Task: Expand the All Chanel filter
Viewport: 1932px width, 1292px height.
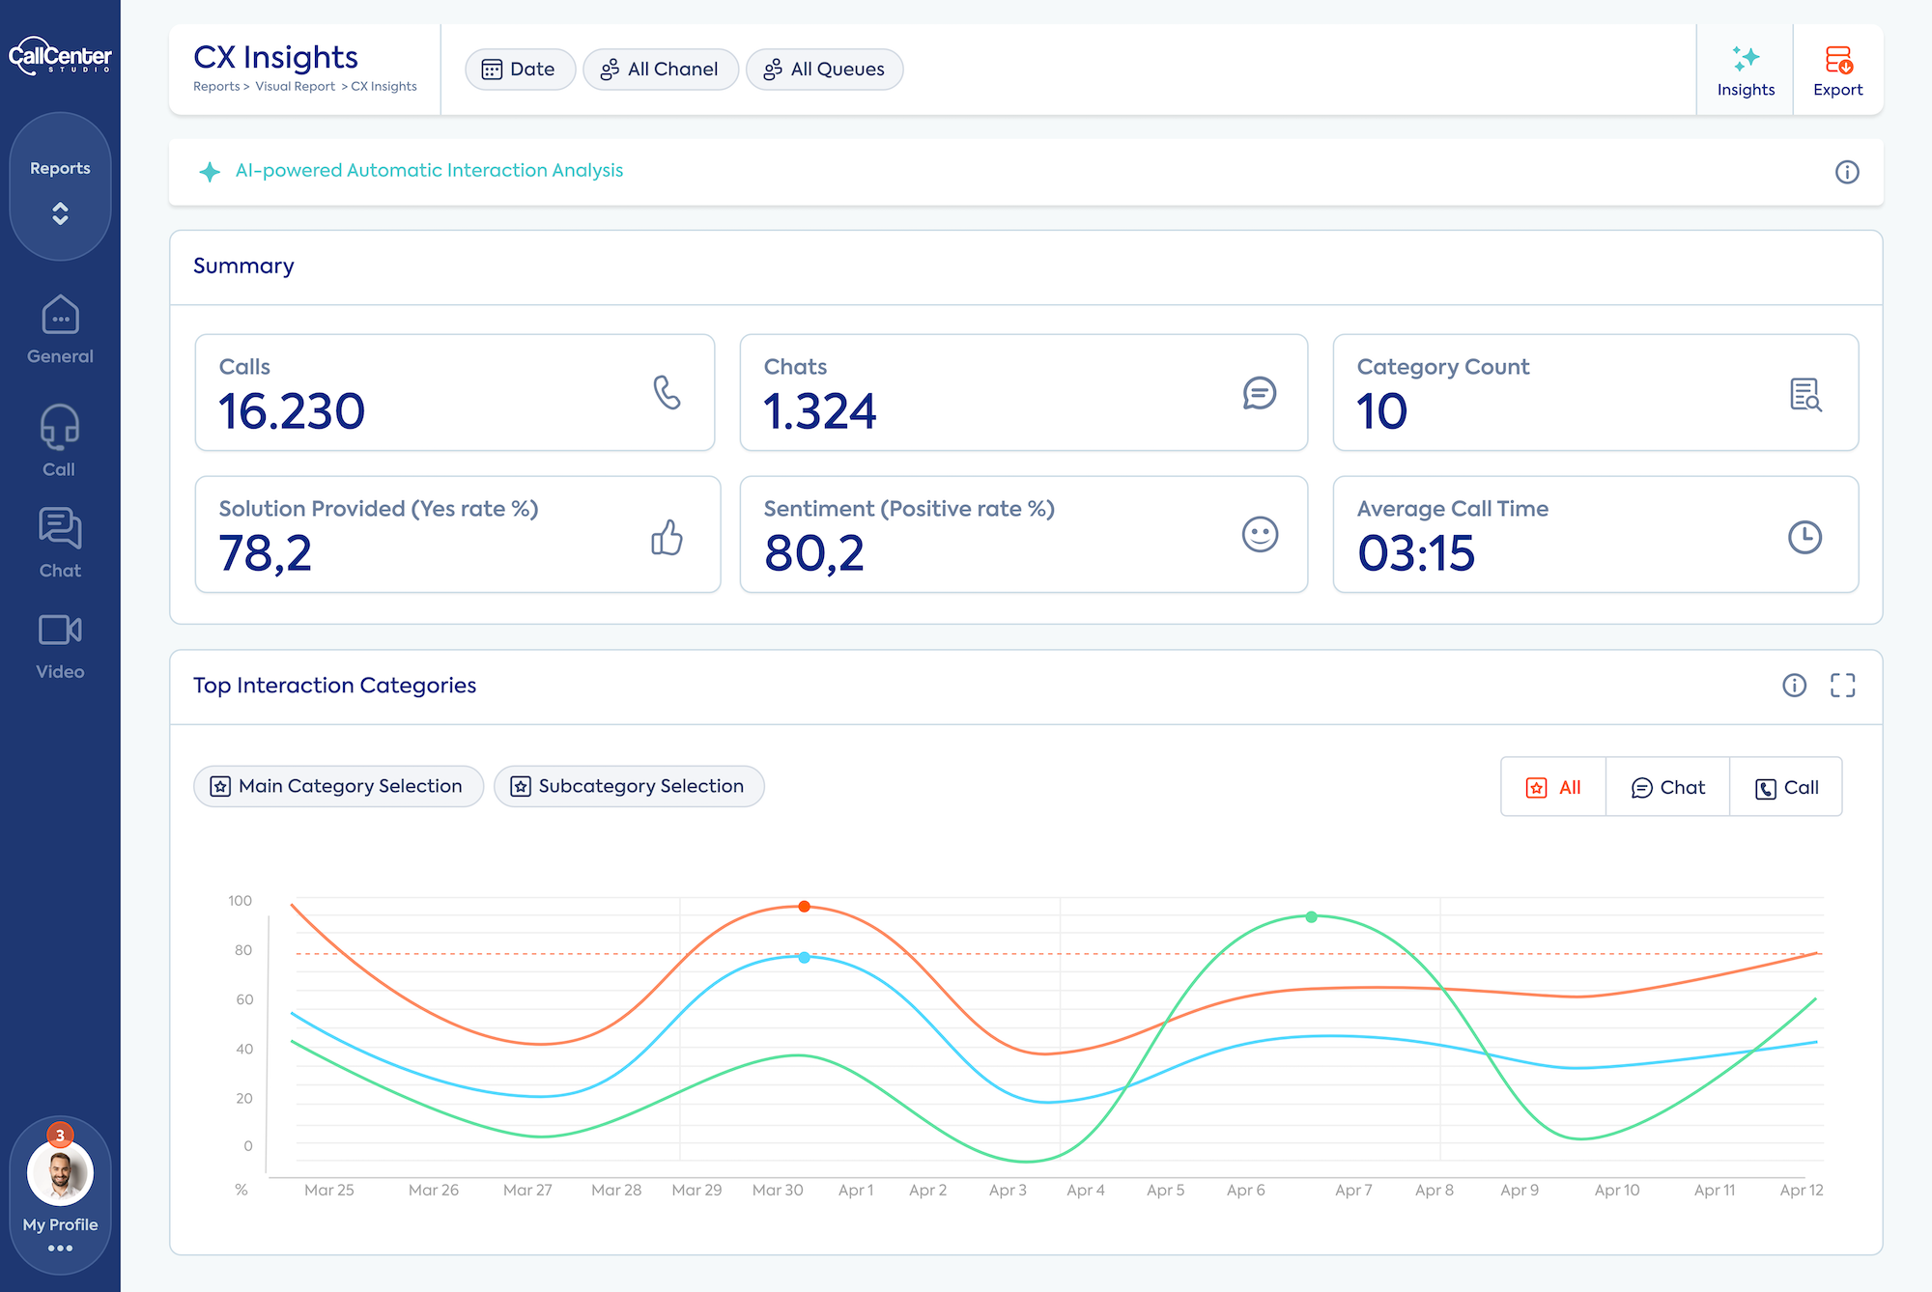Action: 659,70
